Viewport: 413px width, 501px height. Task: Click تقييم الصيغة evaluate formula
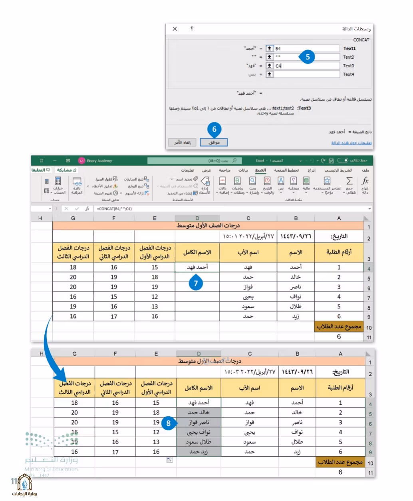tap(105, 193)
